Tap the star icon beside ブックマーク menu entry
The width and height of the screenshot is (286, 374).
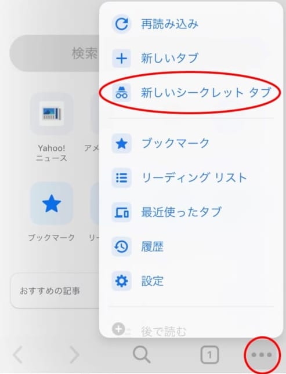pyautogui.click(x=121, y=144)
